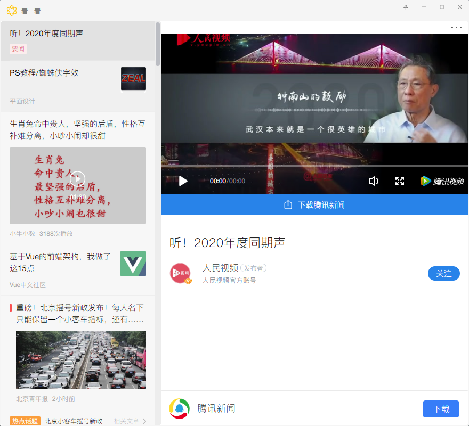Open the ZEAL thumbnail for PS教程
The width and height of the screenshot is (469, 426).
(x=133, y=79)
